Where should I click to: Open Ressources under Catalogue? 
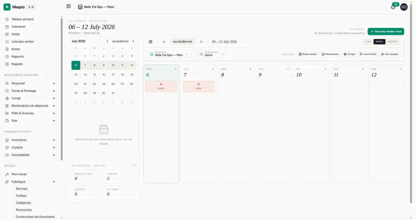[24, 210]
